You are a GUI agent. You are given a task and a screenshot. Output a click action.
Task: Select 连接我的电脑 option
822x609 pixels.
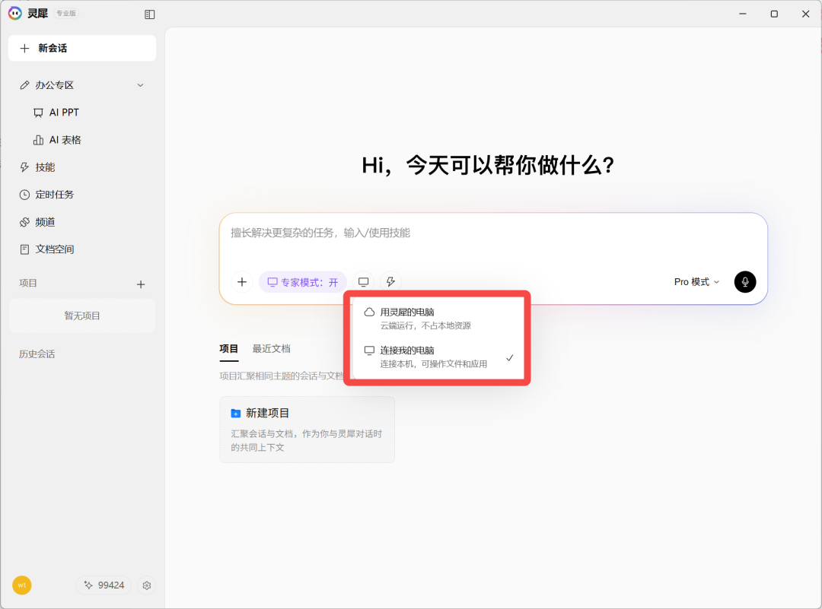click(x=438, y=357)
